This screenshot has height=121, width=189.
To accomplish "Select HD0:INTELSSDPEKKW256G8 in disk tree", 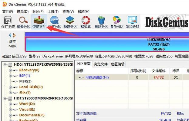I will (x=43, y=64).
